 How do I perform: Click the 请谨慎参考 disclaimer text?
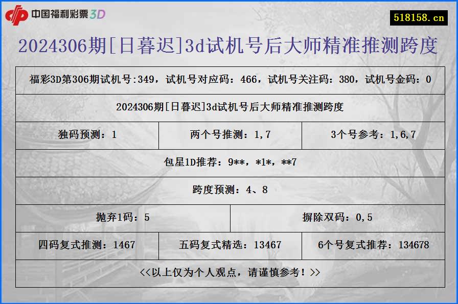click(x=229, y=272)
